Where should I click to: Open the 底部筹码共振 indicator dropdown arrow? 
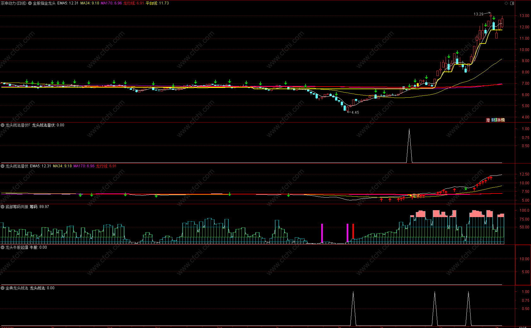tap(3, 207)
